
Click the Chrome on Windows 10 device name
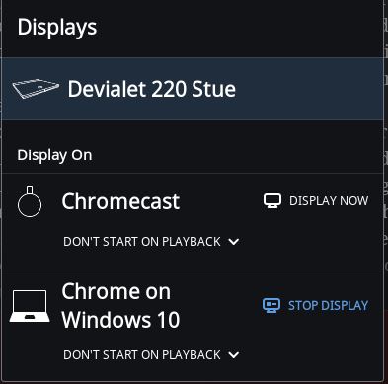[x=120, y=306]
